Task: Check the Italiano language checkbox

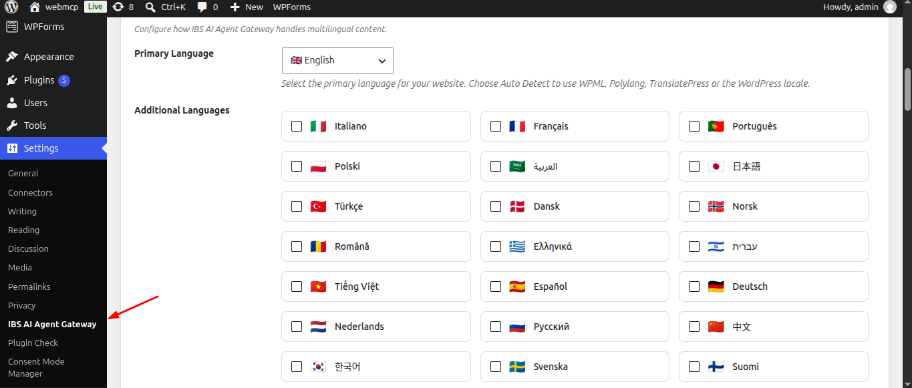Action: coord(297,126)
